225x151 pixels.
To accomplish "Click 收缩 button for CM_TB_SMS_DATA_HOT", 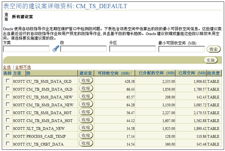I will coord(86,120).
